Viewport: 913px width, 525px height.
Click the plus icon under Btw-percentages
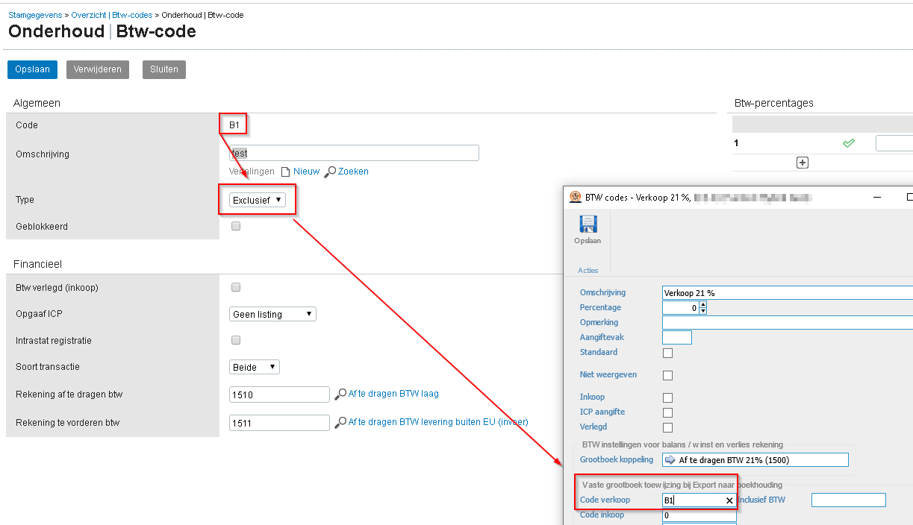click(x=803, y=163)
